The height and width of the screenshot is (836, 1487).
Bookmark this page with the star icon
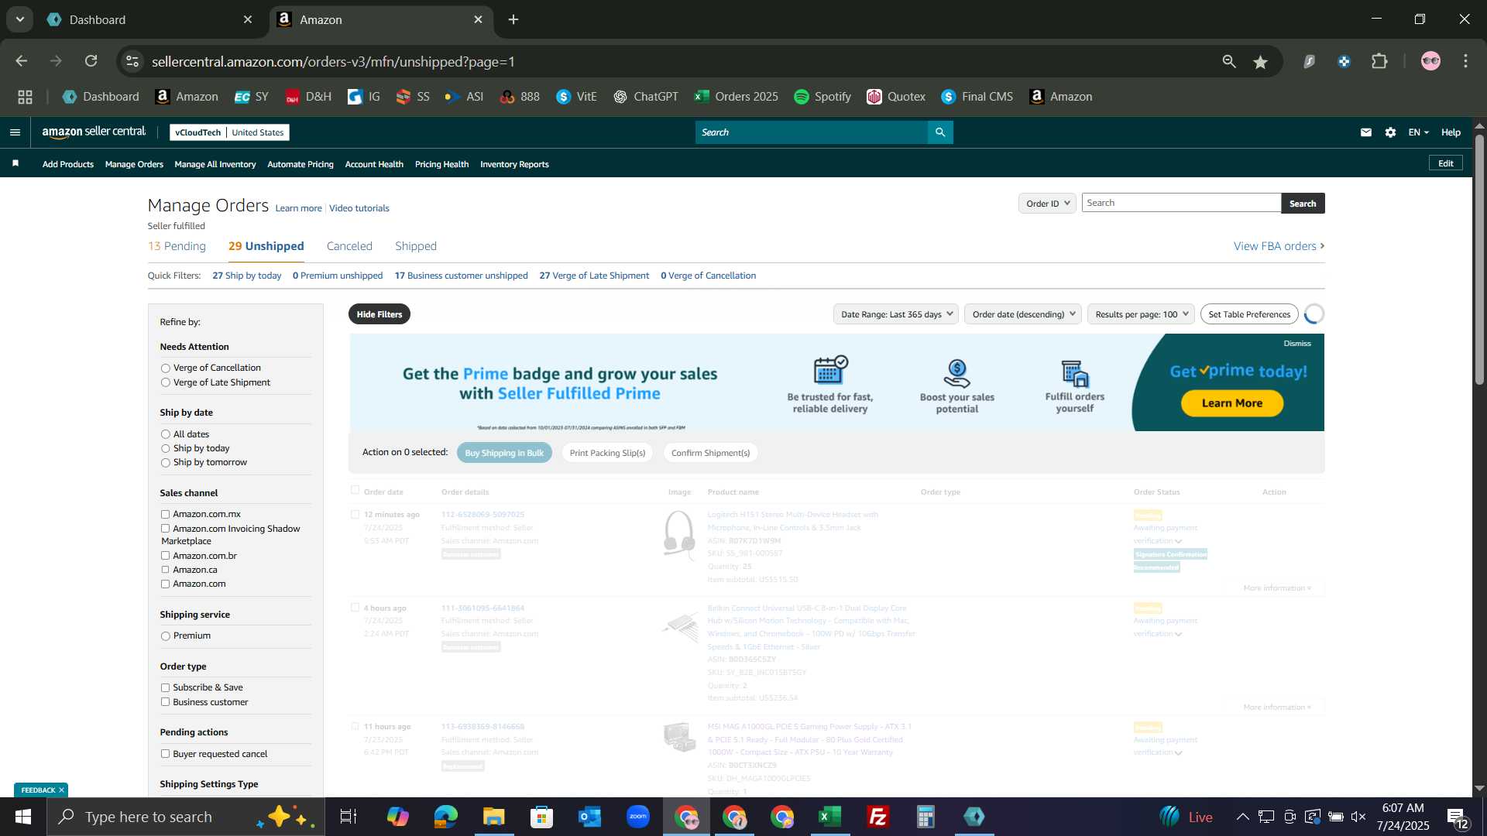coord(1261,62)
